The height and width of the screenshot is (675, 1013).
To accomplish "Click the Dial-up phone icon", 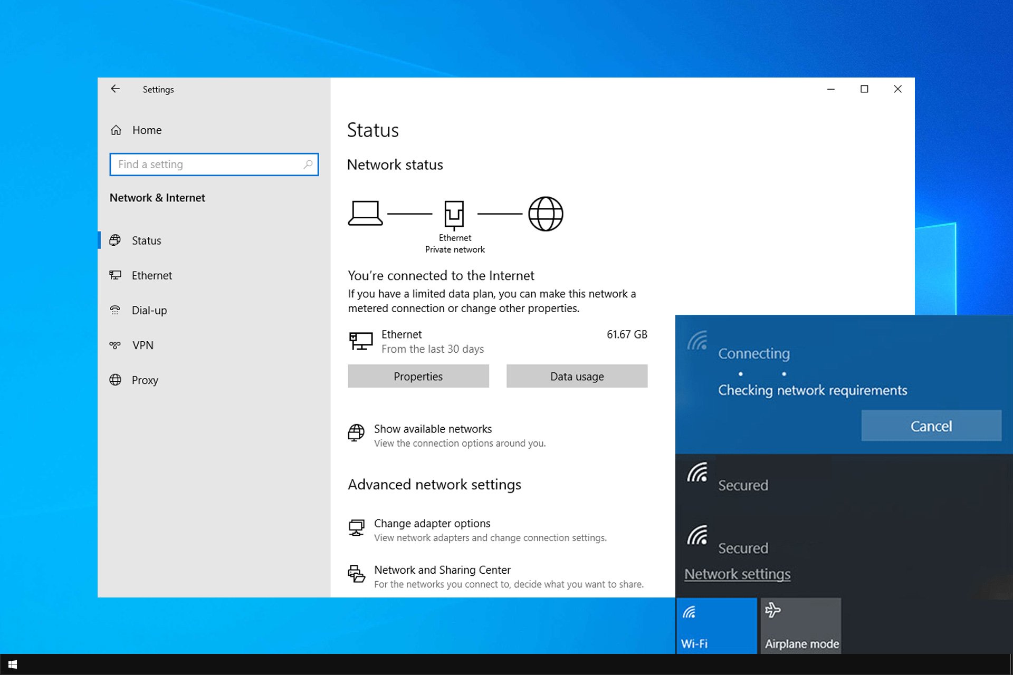I will tap(115, 310).
